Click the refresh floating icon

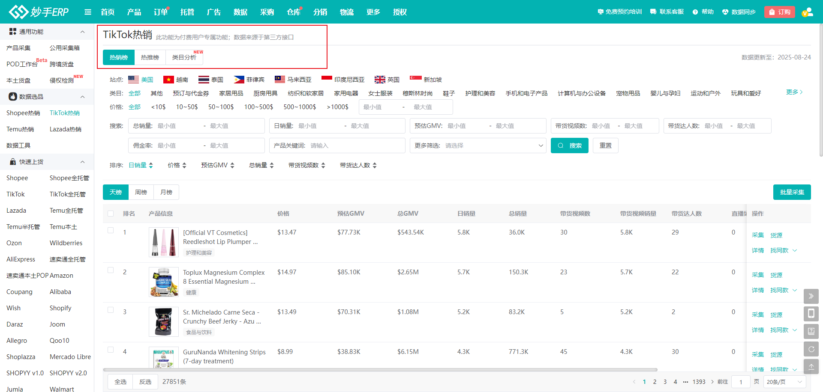(811, 349)
